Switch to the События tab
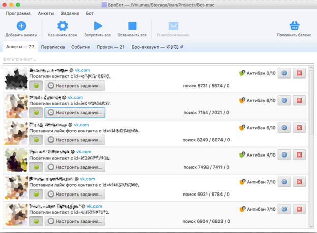This screenshot has width=317, height=233. point(80,47)
